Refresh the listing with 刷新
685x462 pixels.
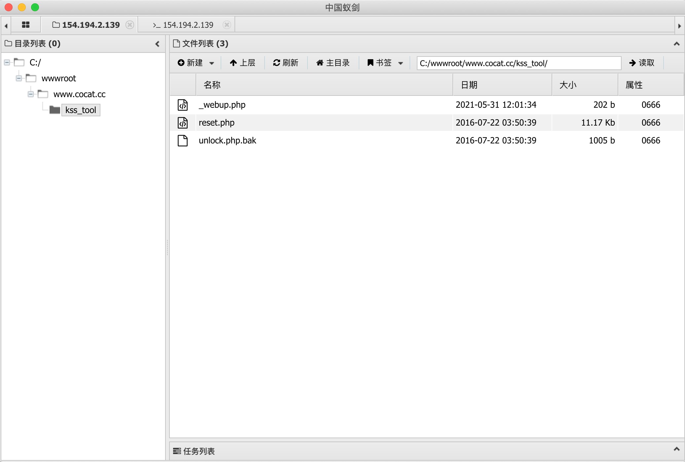click(286, 63)
